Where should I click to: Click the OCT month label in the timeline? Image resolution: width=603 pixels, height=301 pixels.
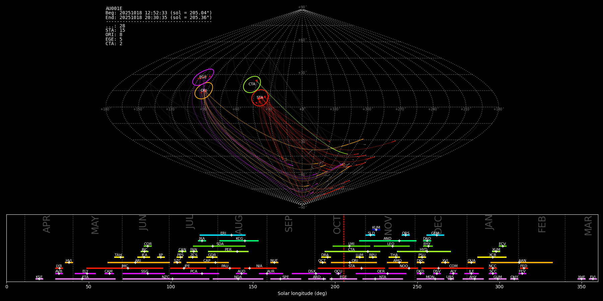coord(337,225)
